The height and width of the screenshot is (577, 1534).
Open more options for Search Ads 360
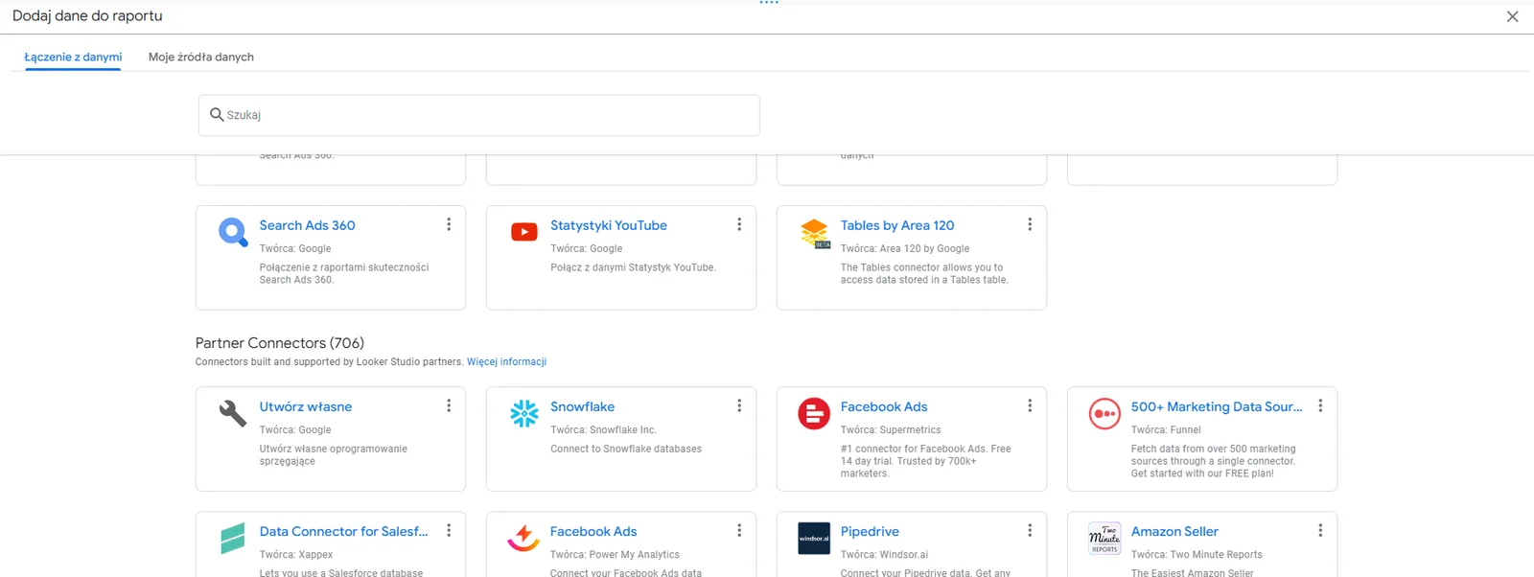[449, 224]
